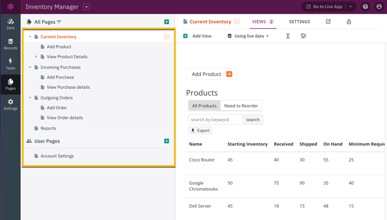Click the filter icon next to All Pages
Image resolution: width=387 pixels, height=220 pixels.
pyautogui.click(x=59, y=22)
